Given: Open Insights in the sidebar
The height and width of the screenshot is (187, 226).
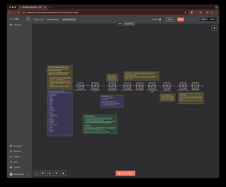Looking at the screenshot, I should pyautogui.click(x=15, y=157).
